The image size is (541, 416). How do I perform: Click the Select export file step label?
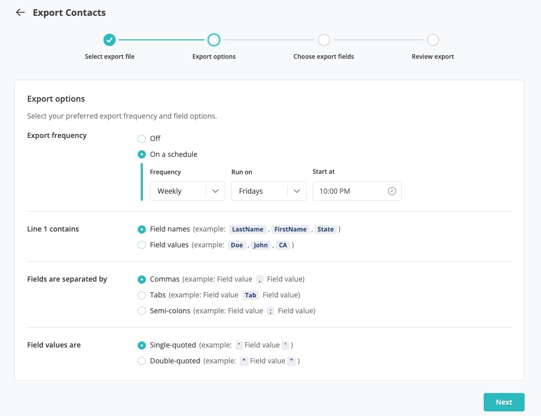pyautogui.click(x=110, y=57)
